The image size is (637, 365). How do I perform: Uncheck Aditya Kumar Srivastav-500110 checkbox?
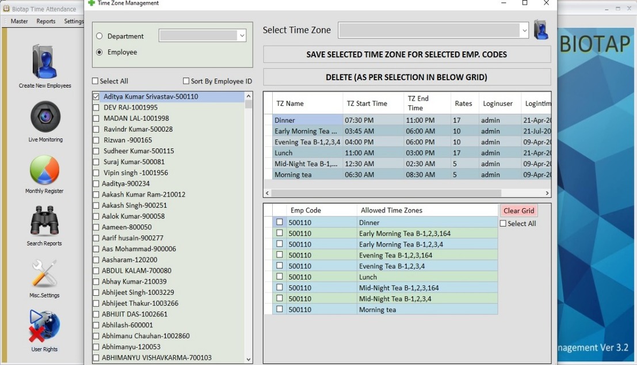(x=96, y=97)
